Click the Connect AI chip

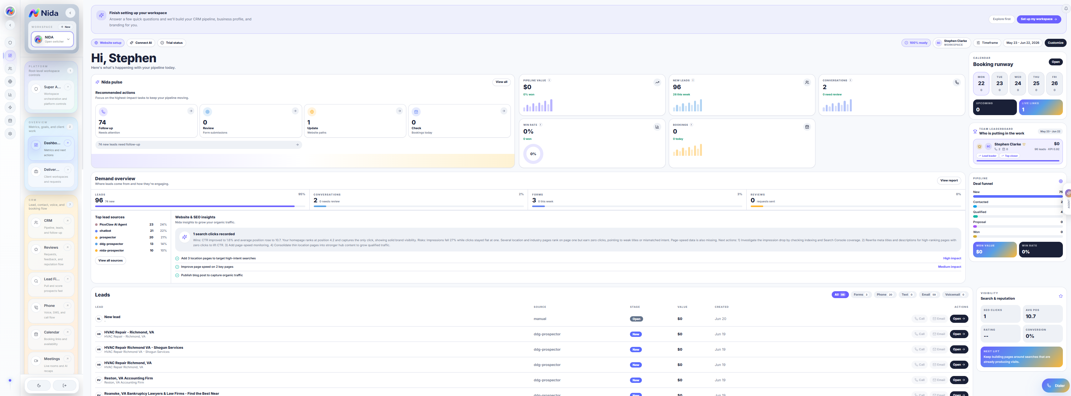tap(141, 43)
